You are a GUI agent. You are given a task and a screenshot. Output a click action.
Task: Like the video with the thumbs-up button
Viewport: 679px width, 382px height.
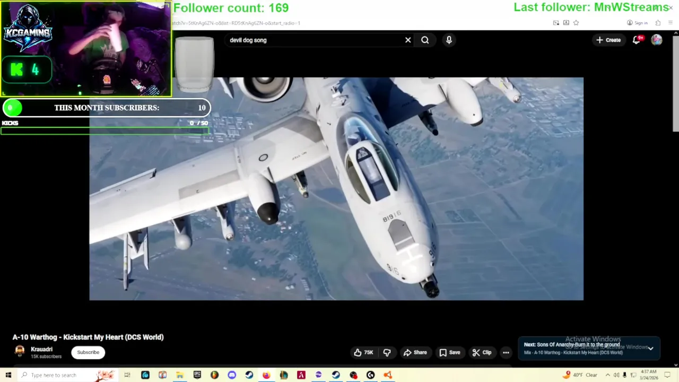pos(364,352)
